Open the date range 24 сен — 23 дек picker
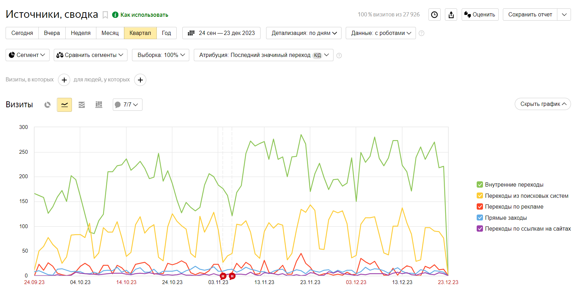 (221, 33)
